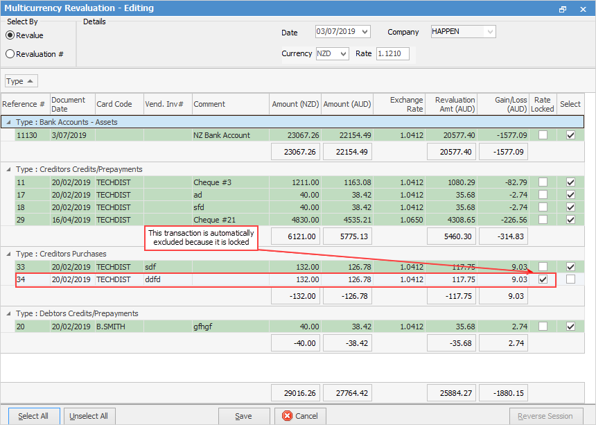Open the Currency NZD dropdown
Image resolution: width=596 pixels, height=425 pixels.
[344, 54]
